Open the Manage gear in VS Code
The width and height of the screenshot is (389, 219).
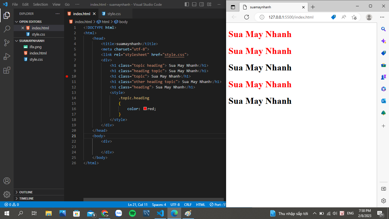click(x=7, y=194)
